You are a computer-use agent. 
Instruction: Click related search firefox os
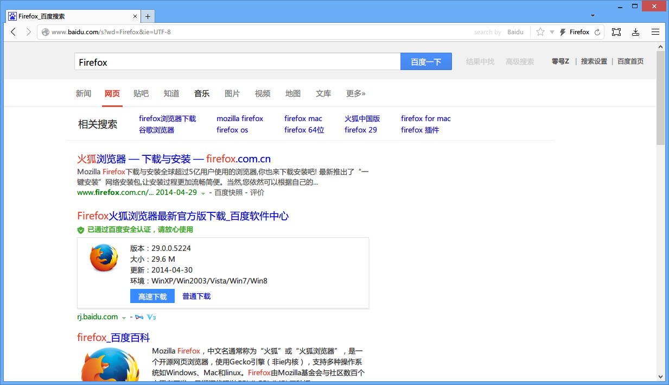click(232, 130)
